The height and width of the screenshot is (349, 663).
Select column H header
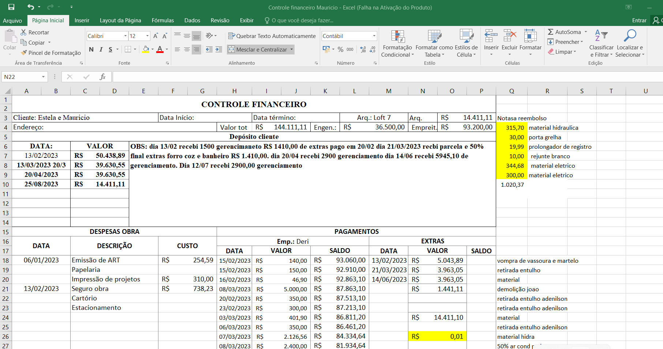(234, 91)
